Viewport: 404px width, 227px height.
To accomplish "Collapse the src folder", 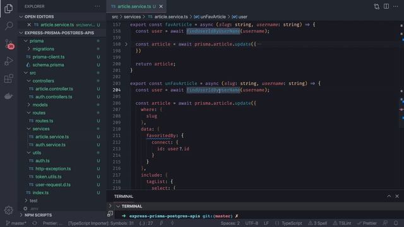I will pyautogui.click(x=26, y=73).
